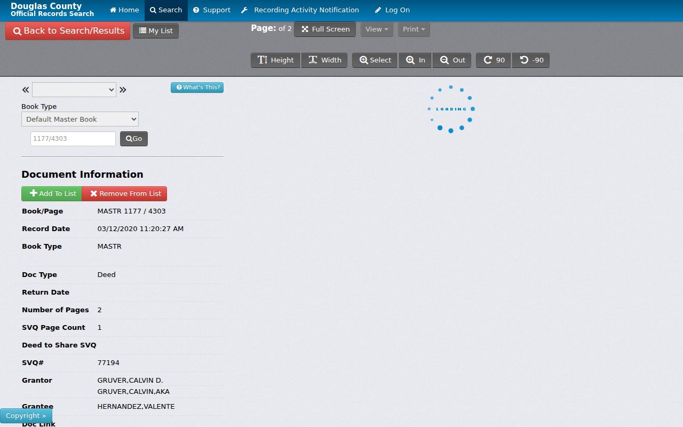The image size is (683, 427).
Task: Click grantor GRUVER,CALVIN,AKA
Action: (133, 392)
